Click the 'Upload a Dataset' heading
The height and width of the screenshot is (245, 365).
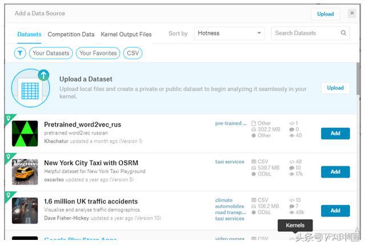pyautogui.click(x=86, y=79)
